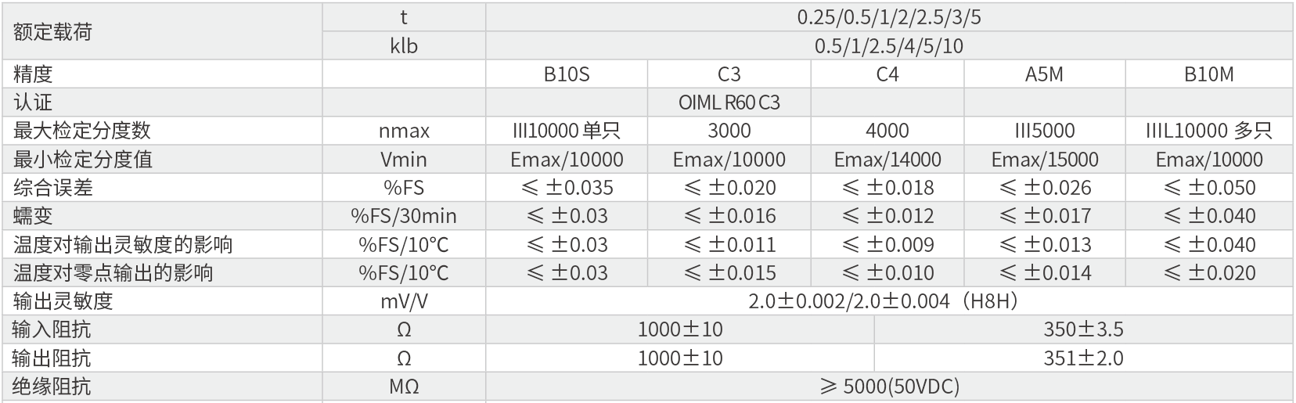Select the Emax/14000 value cell
The height and width of the screenshot is (403, 1296).
point(887,160)
